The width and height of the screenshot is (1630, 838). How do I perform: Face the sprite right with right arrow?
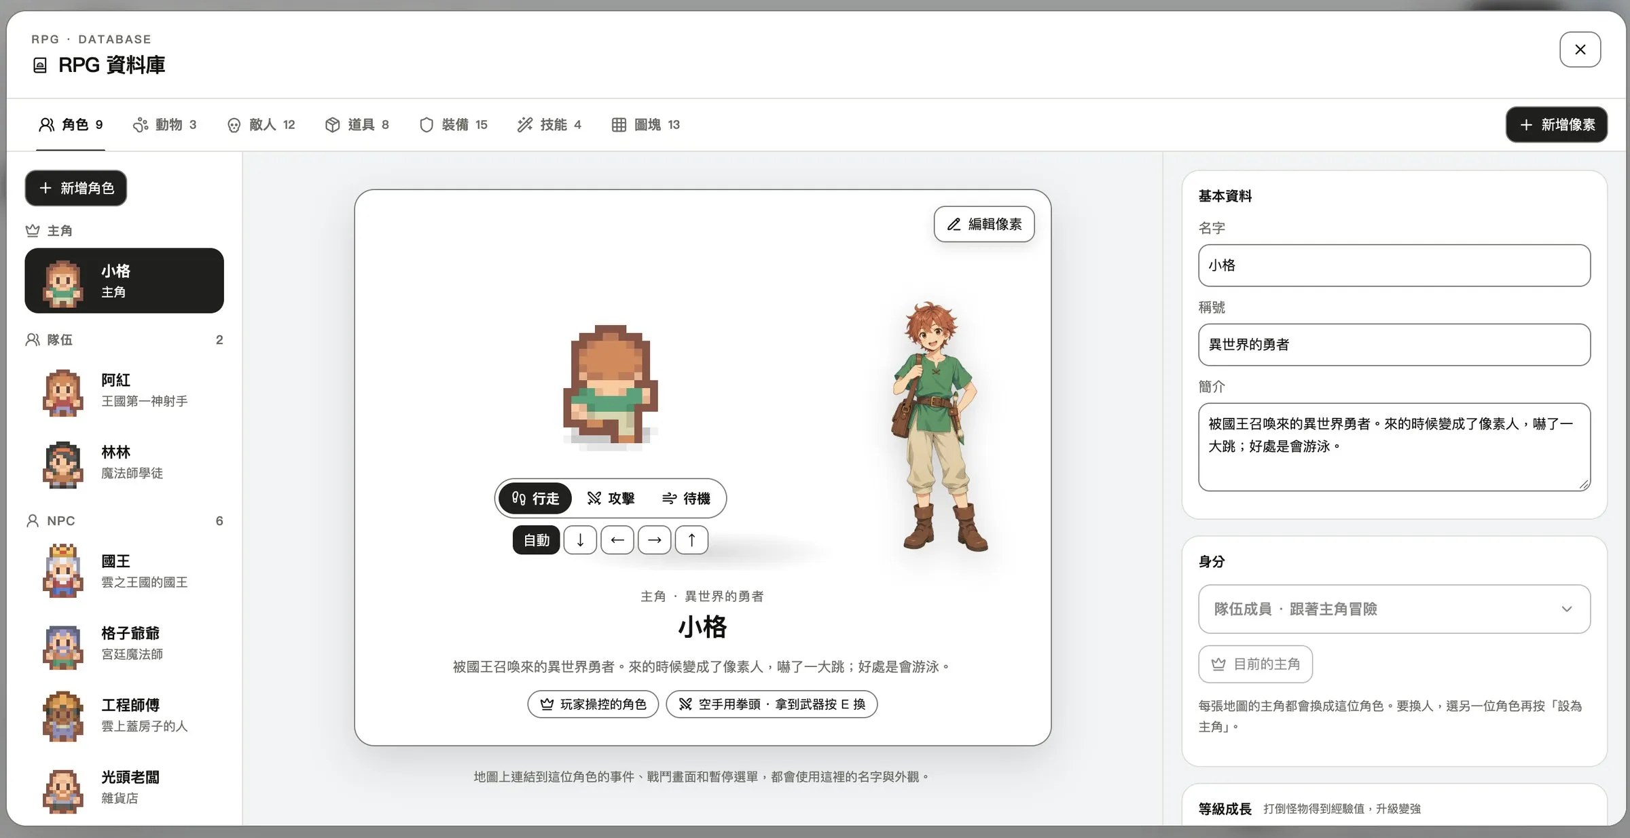pos(655,540)
